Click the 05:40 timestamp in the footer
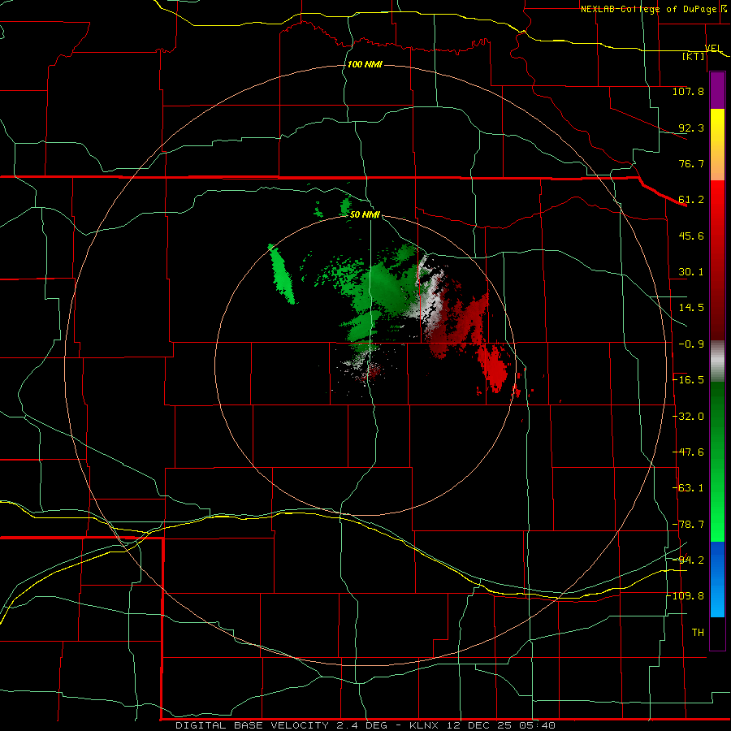Screen dimensions: 731x731 point(538,725)
